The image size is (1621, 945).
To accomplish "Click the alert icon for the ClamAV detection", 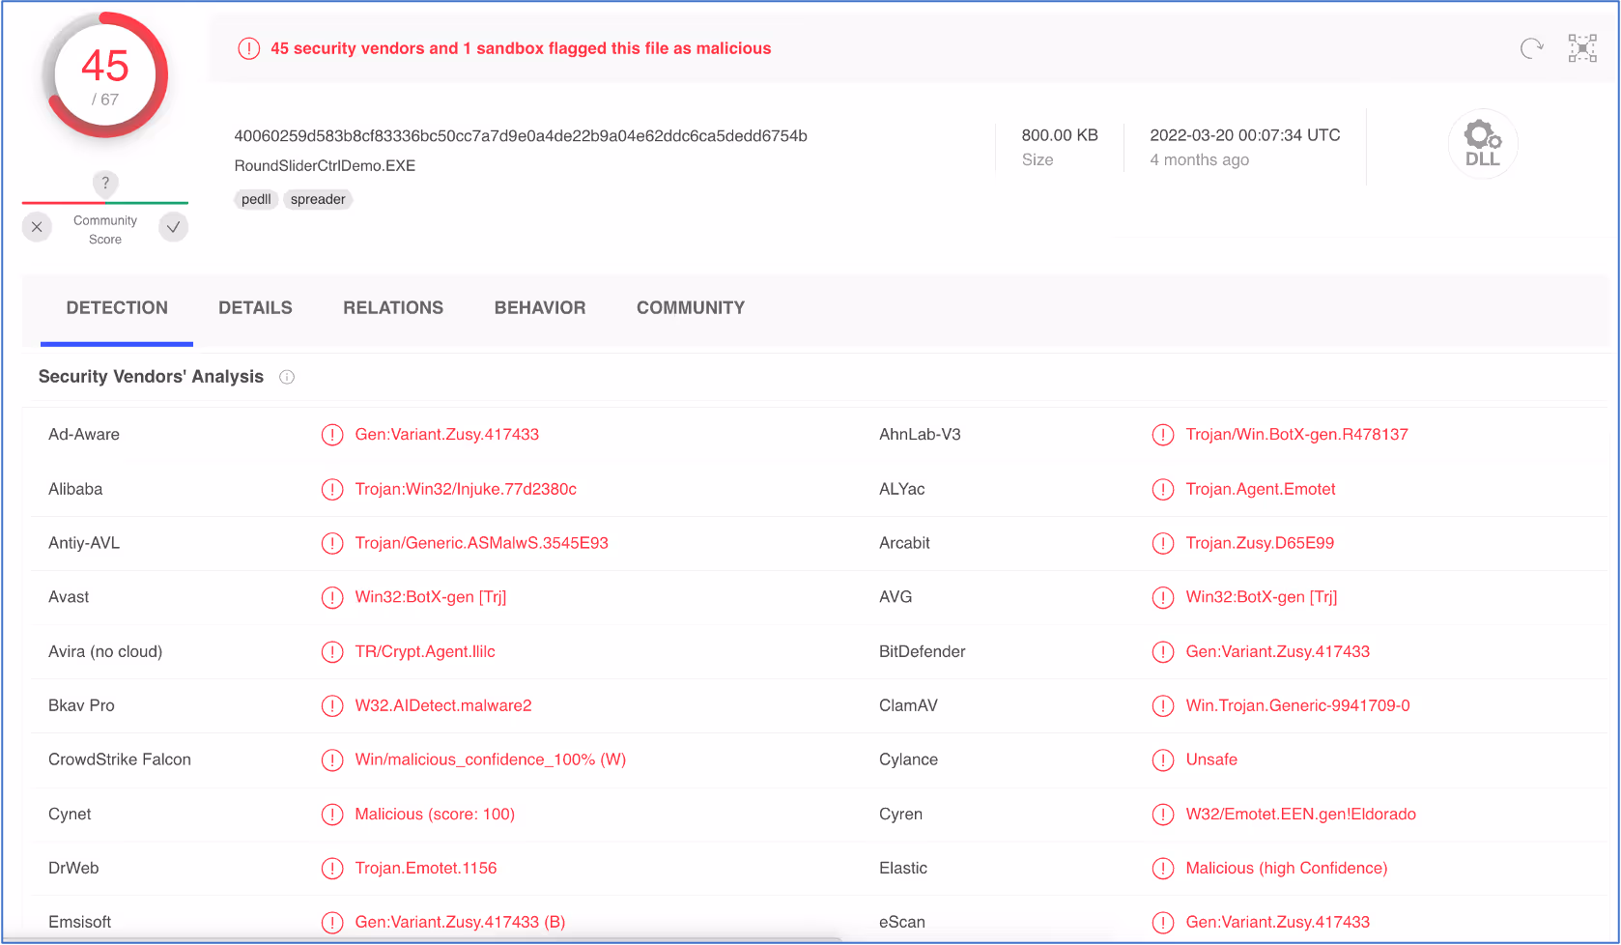I will point(1163,705).
